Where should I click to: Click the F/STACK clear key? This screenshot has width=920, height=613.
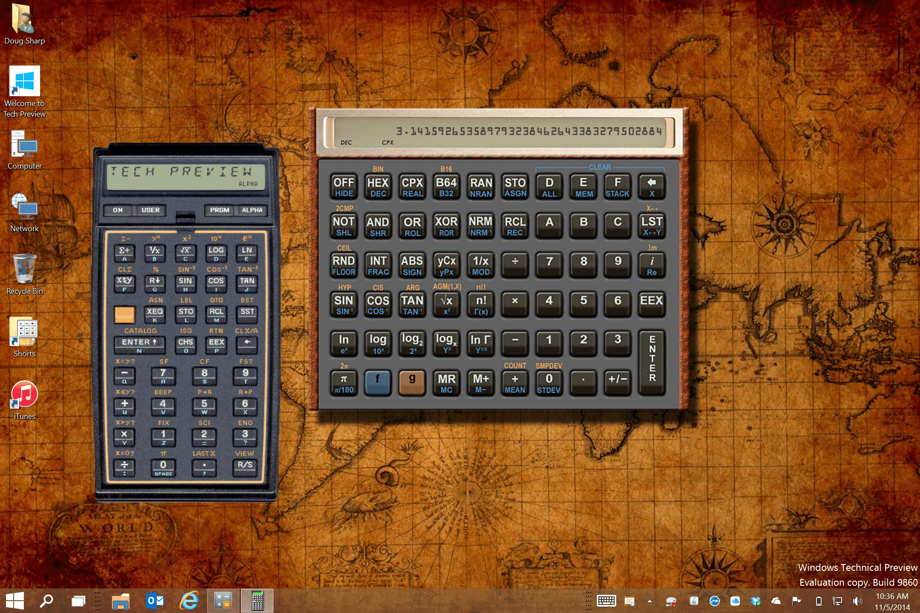[618, 186]
